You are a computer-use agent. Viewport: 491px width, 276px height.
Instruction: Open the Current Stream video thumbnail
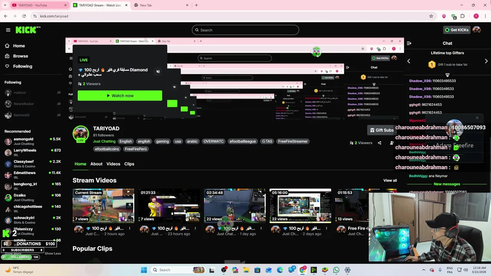(x=104, y=205)
